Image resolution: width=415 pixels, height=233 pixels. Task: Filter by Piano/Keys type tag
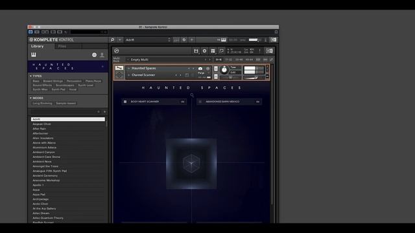93,81
